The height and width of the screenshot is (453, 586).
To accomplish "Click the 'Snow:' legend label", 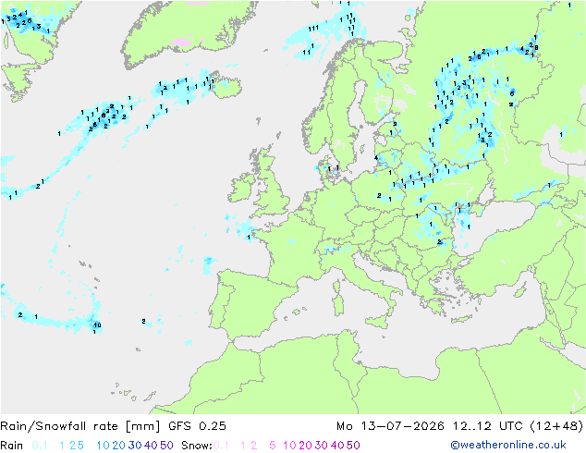I will pyautogui.click(x=197, y=446).
